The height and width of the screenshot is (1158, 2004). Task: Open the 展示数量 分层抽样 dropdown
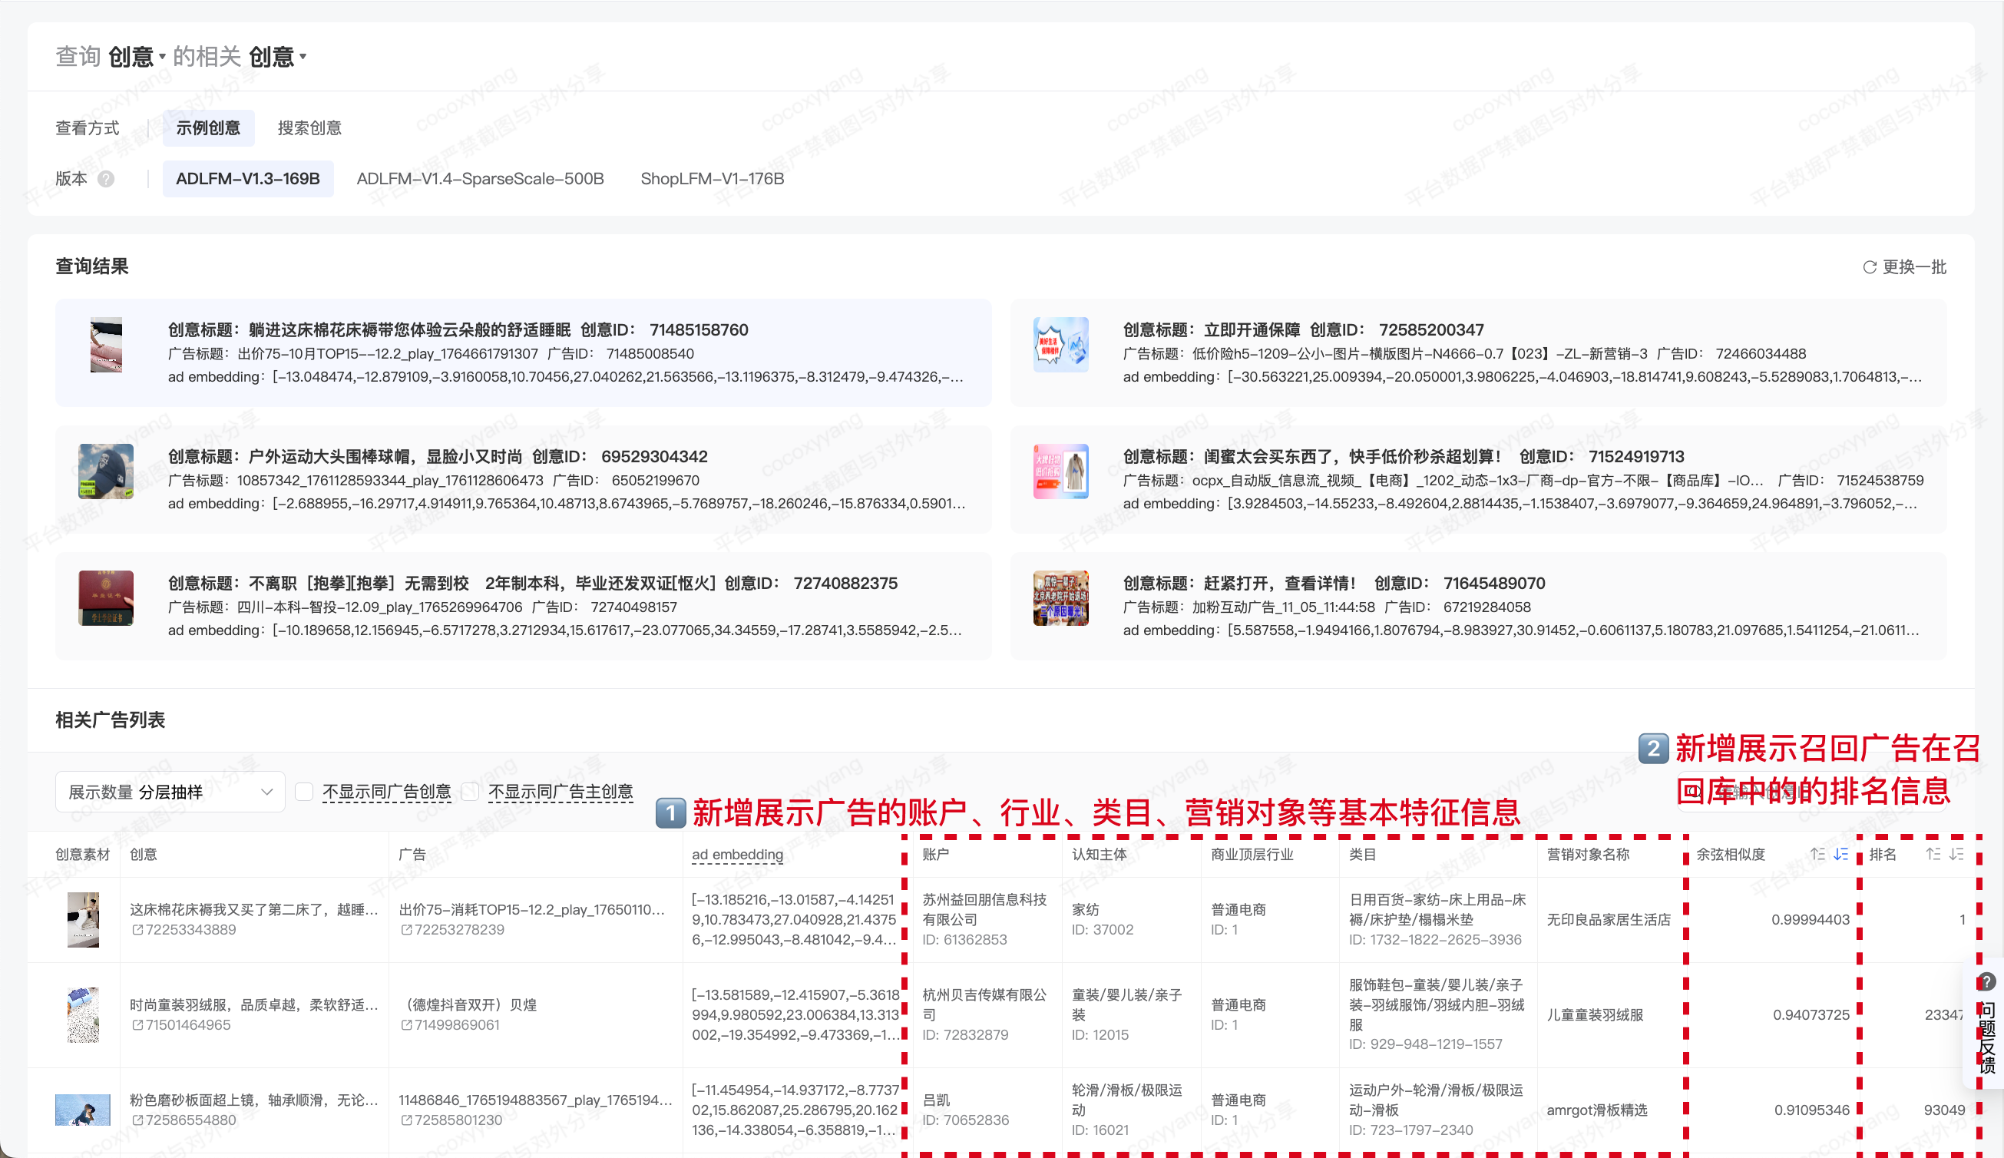click(x=170, y=792)
